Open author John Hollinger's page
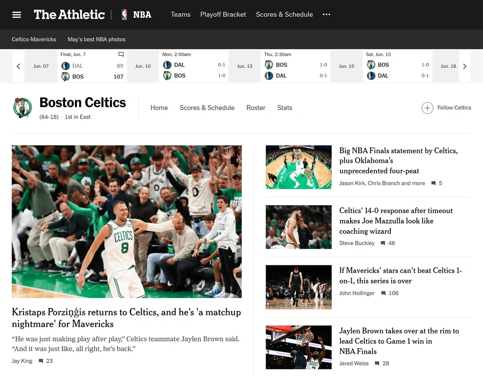 click(x=357, y=293)
